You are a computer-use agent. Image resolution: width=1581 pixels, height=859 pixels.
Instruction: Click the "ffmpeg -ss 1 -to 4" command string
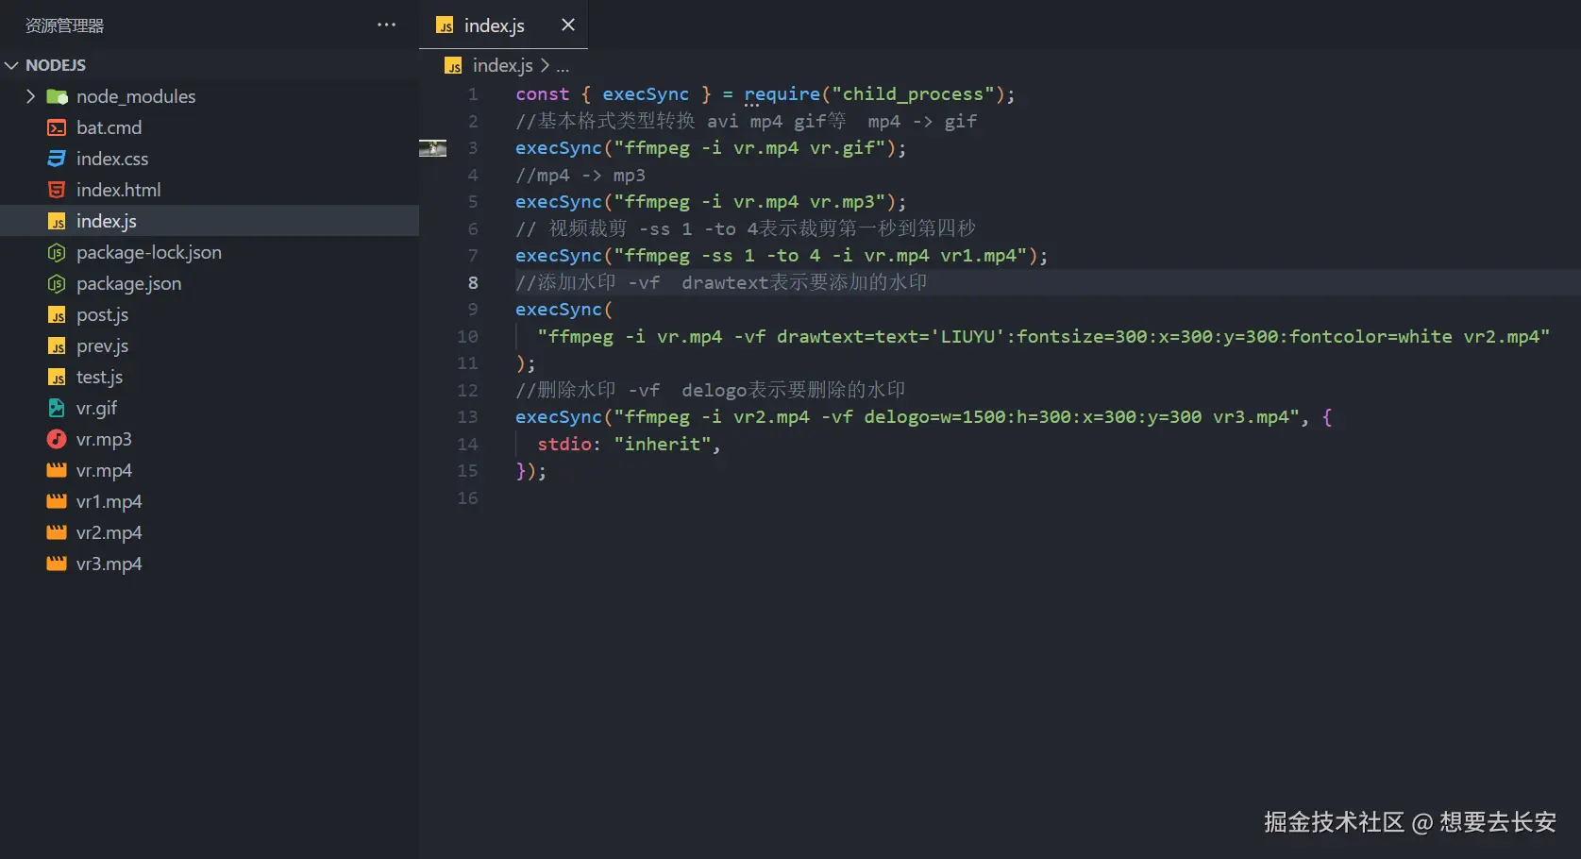pos(820,256)
